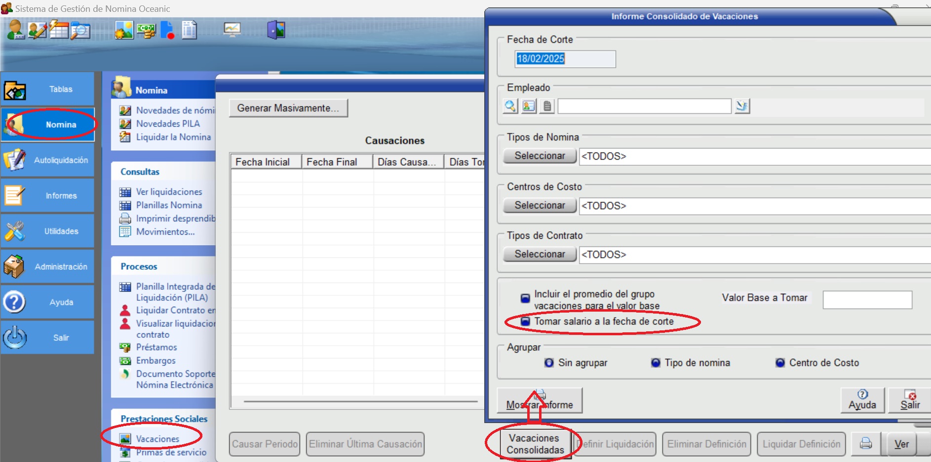Select 'Sin agrupar' grouping option
The width and height of the screenshot is (931, 462).
pyautogui.click(x=549, y=363)
